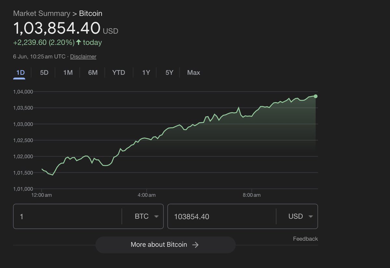Switch to the 6M time range tab

[93, 72]
